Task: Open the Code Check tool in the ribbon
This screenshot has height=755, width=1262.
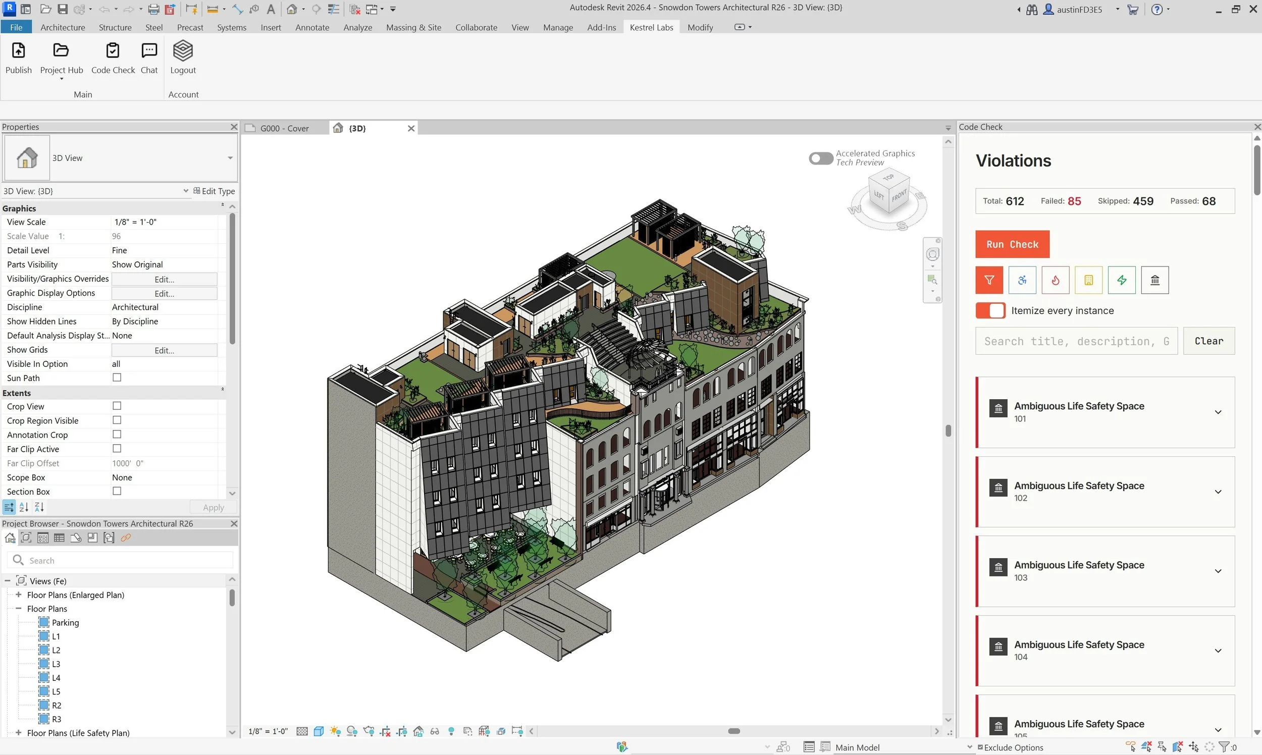Action: [x=113, y=59]
